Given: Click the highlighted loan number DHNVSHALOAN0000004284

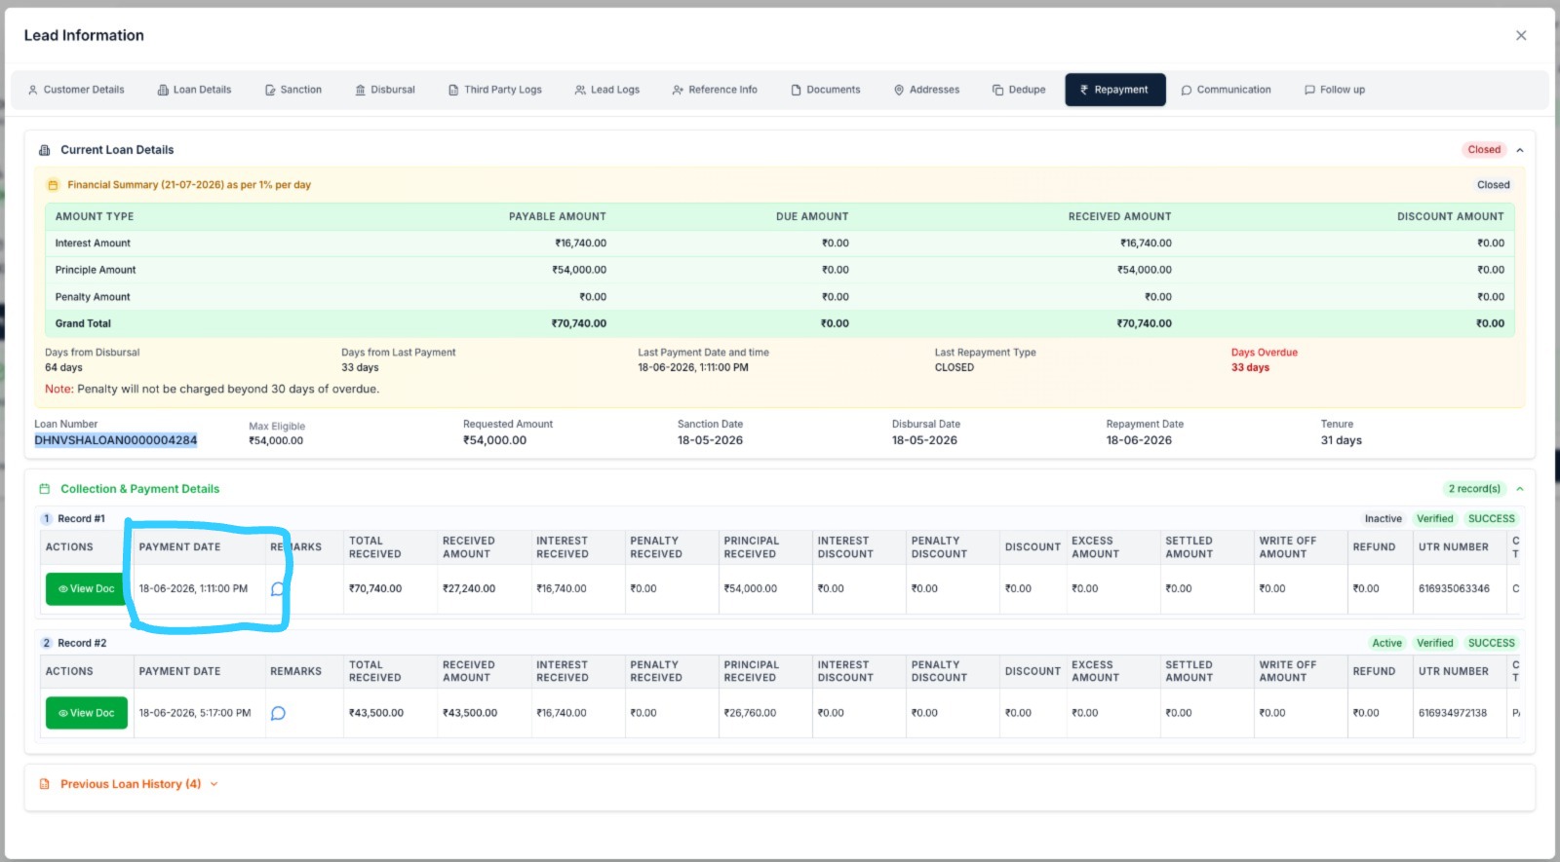Looking at the screenshot, I should [x=116, y=440].
